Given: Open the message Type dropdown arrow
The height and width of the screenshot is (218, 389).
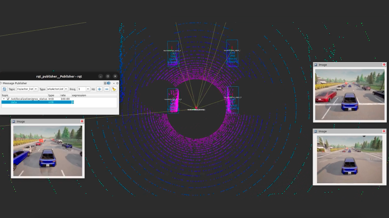Looking at the screenshot, I should click(66, 89).
